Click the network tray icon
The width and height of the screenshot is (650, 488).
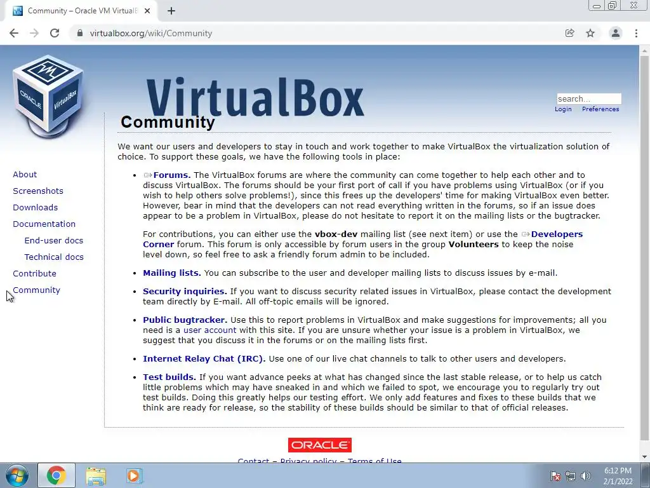(571, 476)
